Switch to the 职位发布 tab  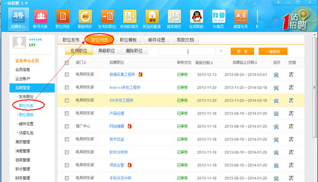71,40
